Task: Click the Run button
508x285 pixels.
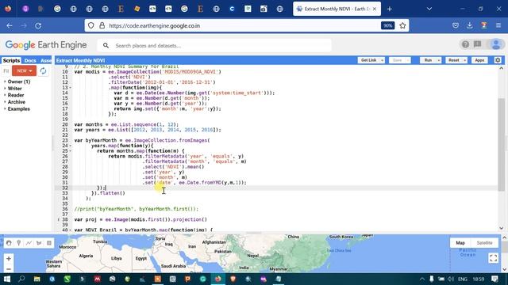Action: (x=428, y=60)
